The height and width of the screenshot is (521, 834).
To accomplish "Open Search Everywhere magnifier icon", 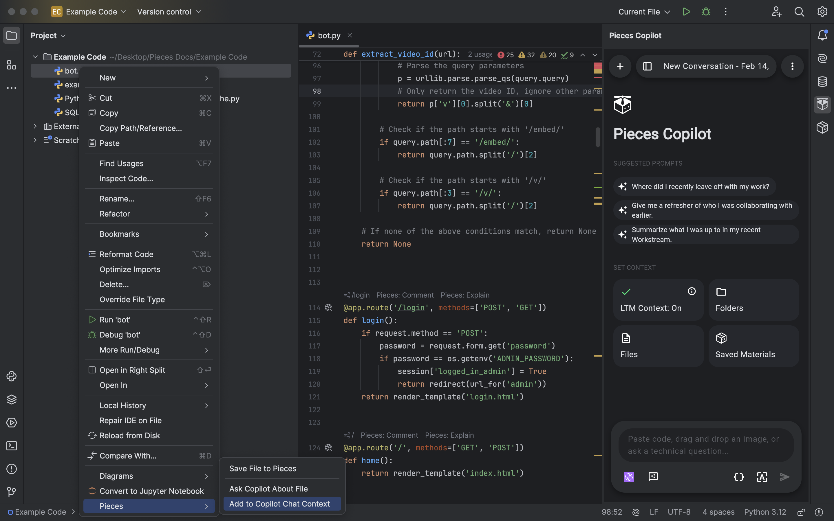I will (x=799, y=12).
